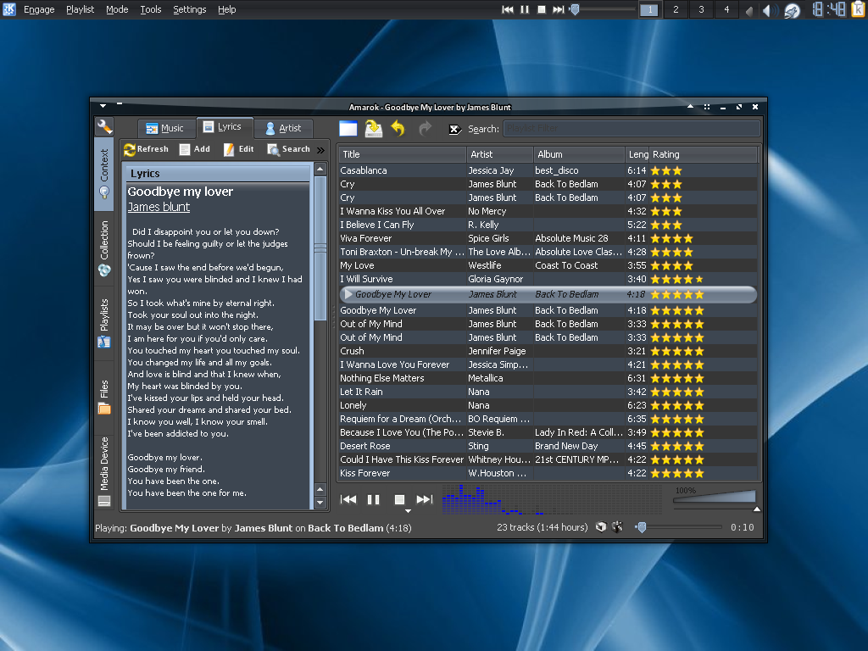Open the Playlist menu
This screenshot has width=868, height=651.
[80, 9]
